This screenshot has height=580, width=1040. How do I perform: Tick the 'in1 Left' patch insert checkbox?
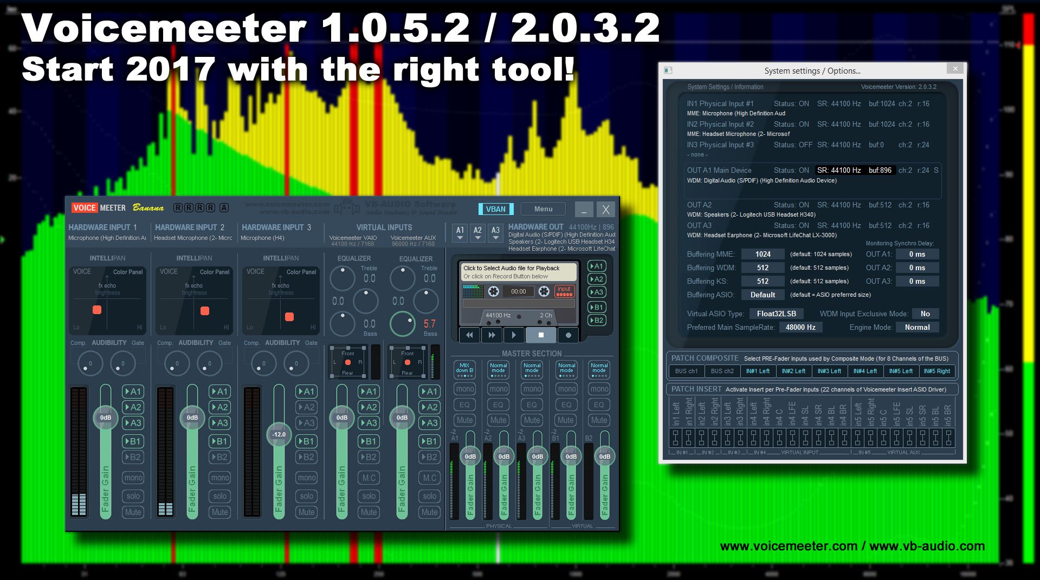675,438
